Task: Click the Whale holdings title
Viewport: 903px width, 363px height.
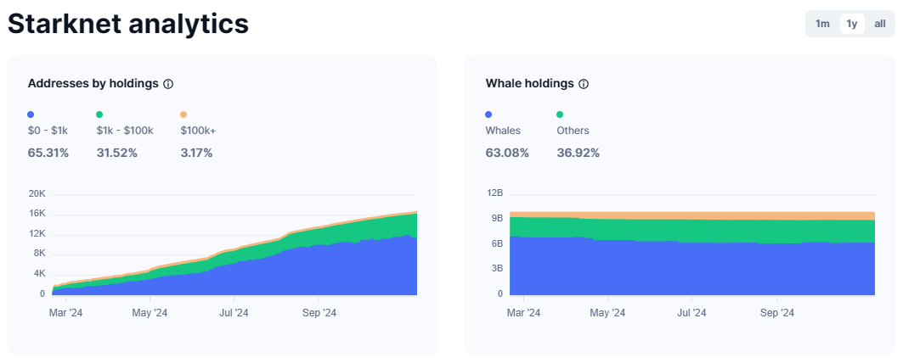Action: 530,83
